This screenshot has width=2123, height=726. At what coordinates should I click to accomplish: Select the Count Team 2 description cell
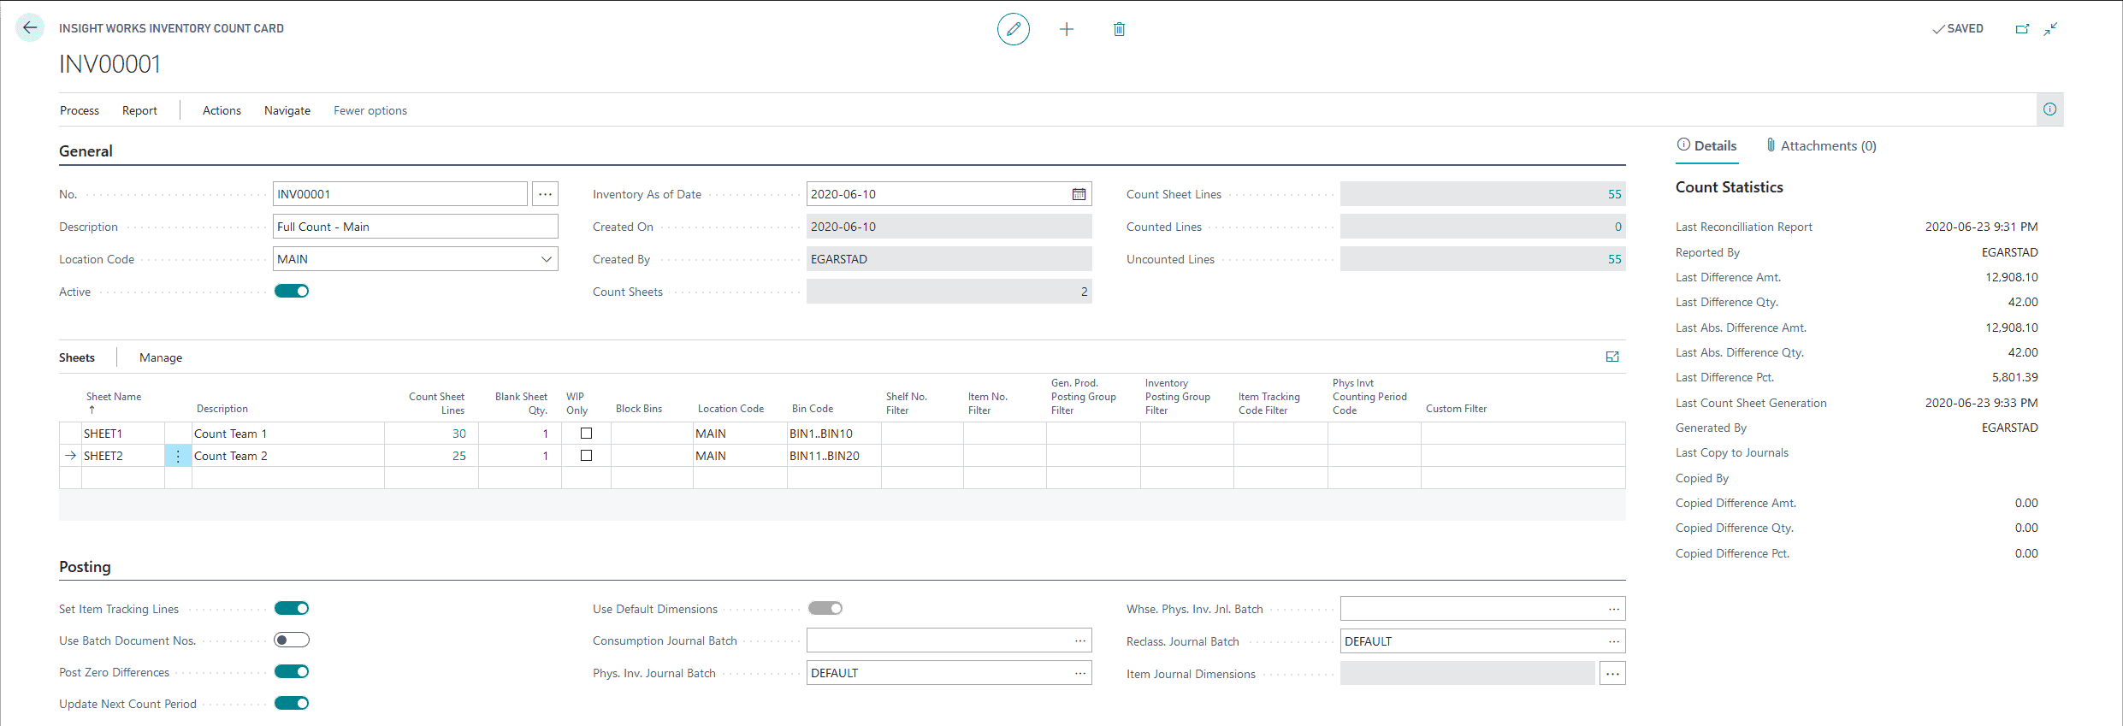click(x=288, y=456)
